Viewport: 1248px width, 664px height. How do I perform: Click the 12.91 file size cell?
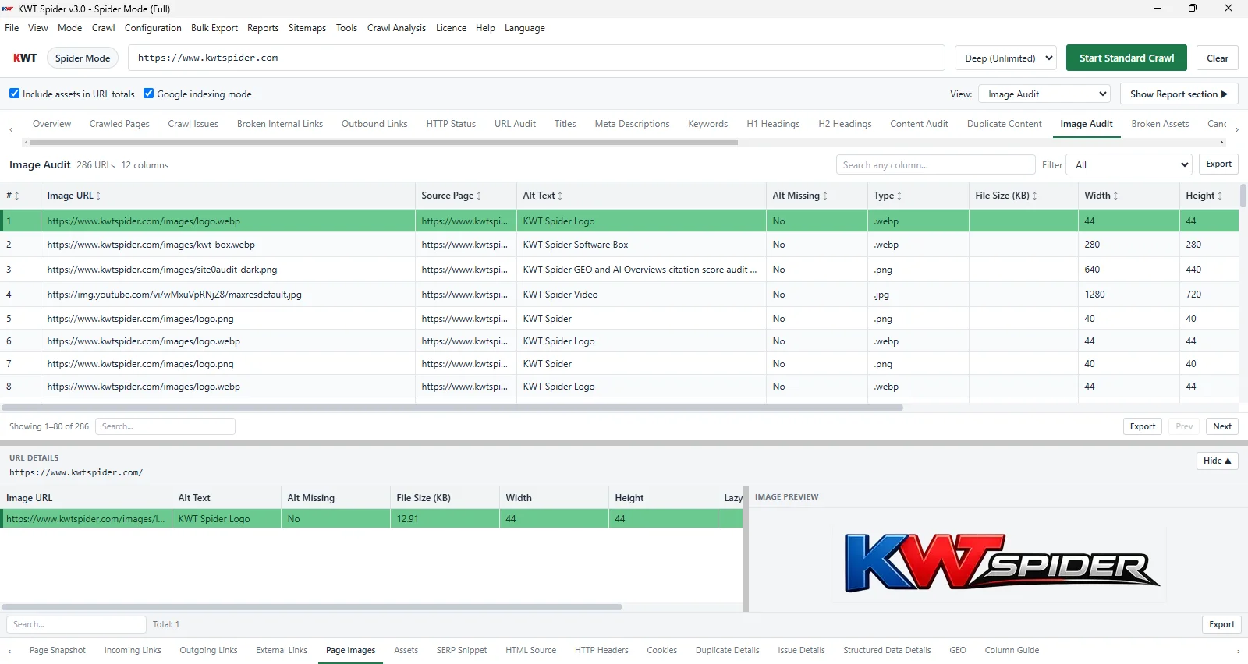click(x=445, y=519)
